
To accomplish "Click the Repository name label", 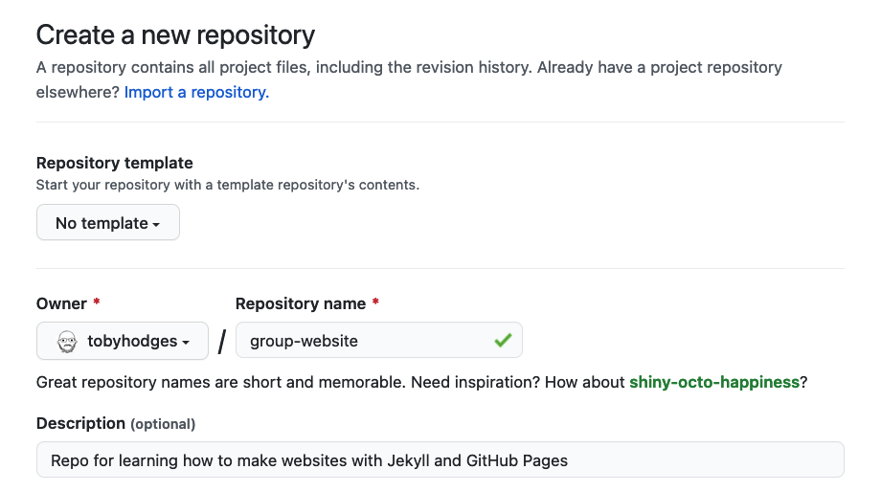I will pos(301,303).
